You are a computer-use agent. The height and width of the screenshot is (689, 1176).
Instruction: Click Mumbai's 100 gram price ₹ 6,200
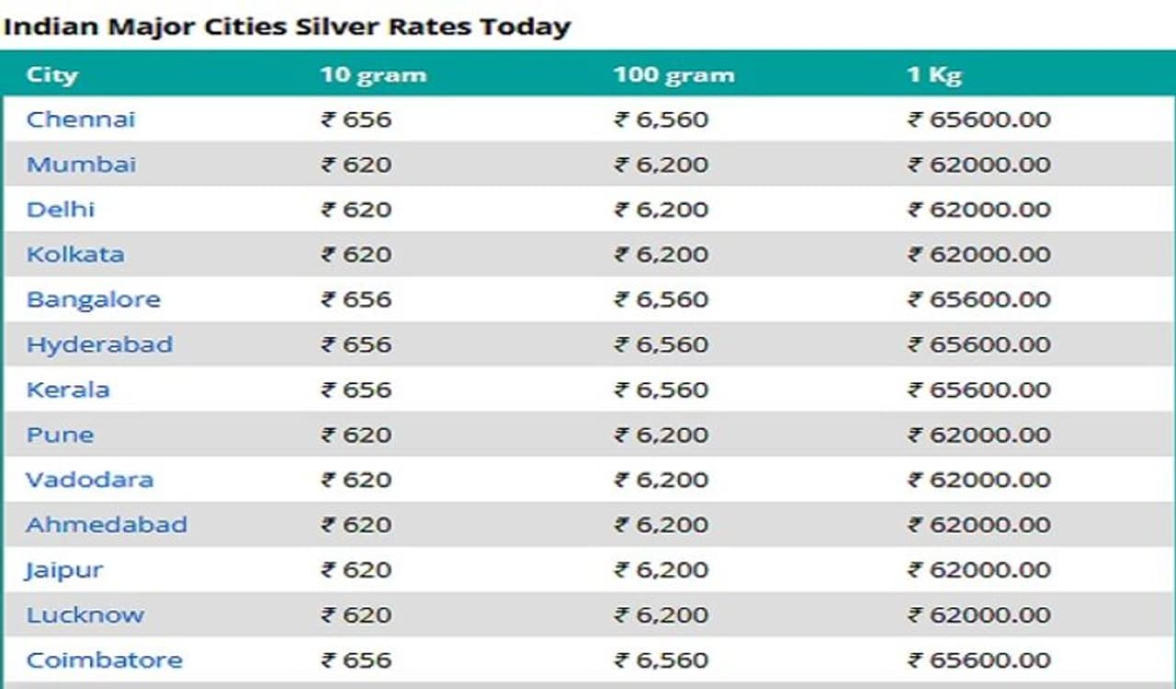tap(661, 164)
